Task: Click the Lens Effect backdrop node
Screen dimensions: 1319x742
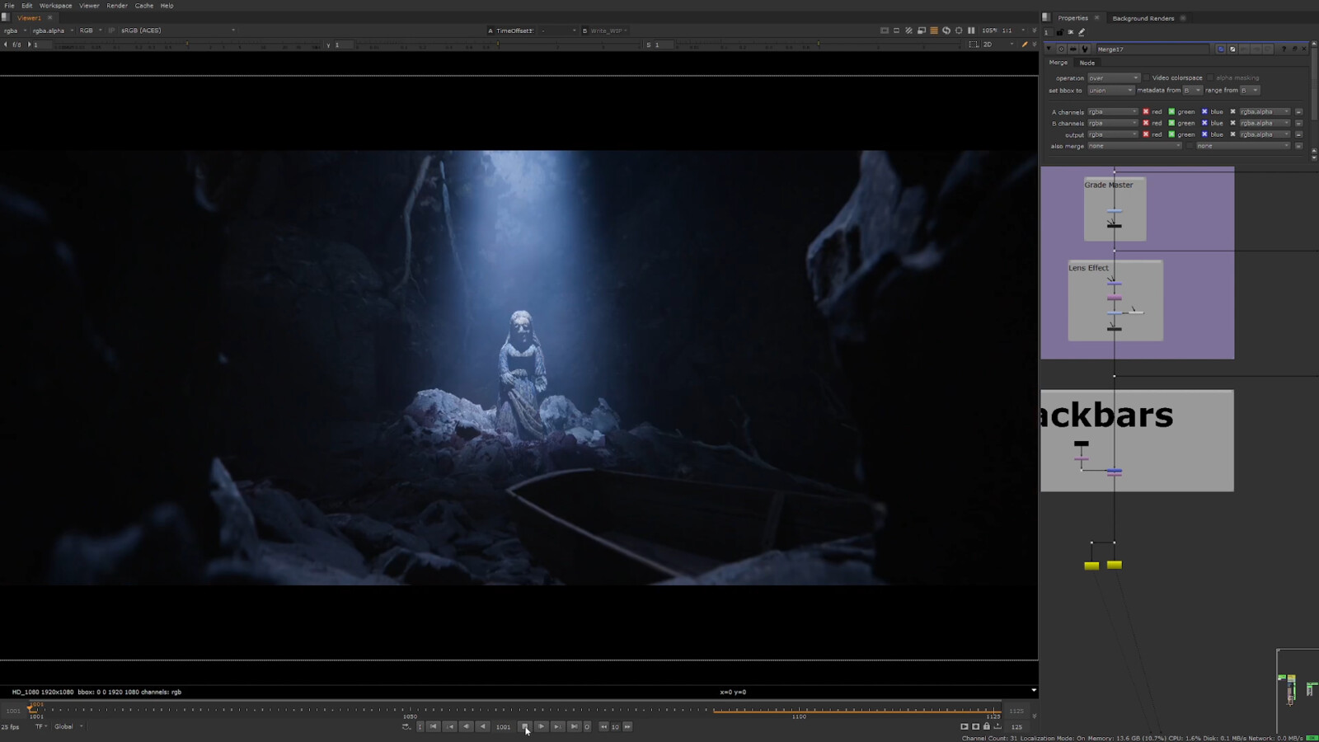Action: click(x=1115, y=300)
